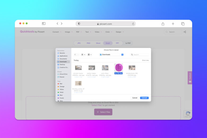This screenshot has width=207, height=138.
Task: Switch to the JPG tab
Action: 79,43
